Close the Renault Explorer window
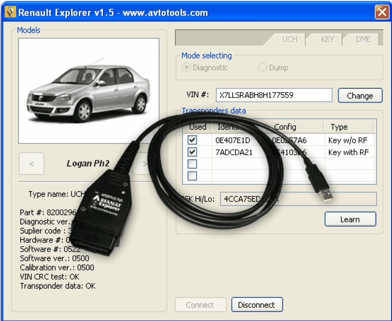This screenshot has width=392, height=321. coord(382,12)
